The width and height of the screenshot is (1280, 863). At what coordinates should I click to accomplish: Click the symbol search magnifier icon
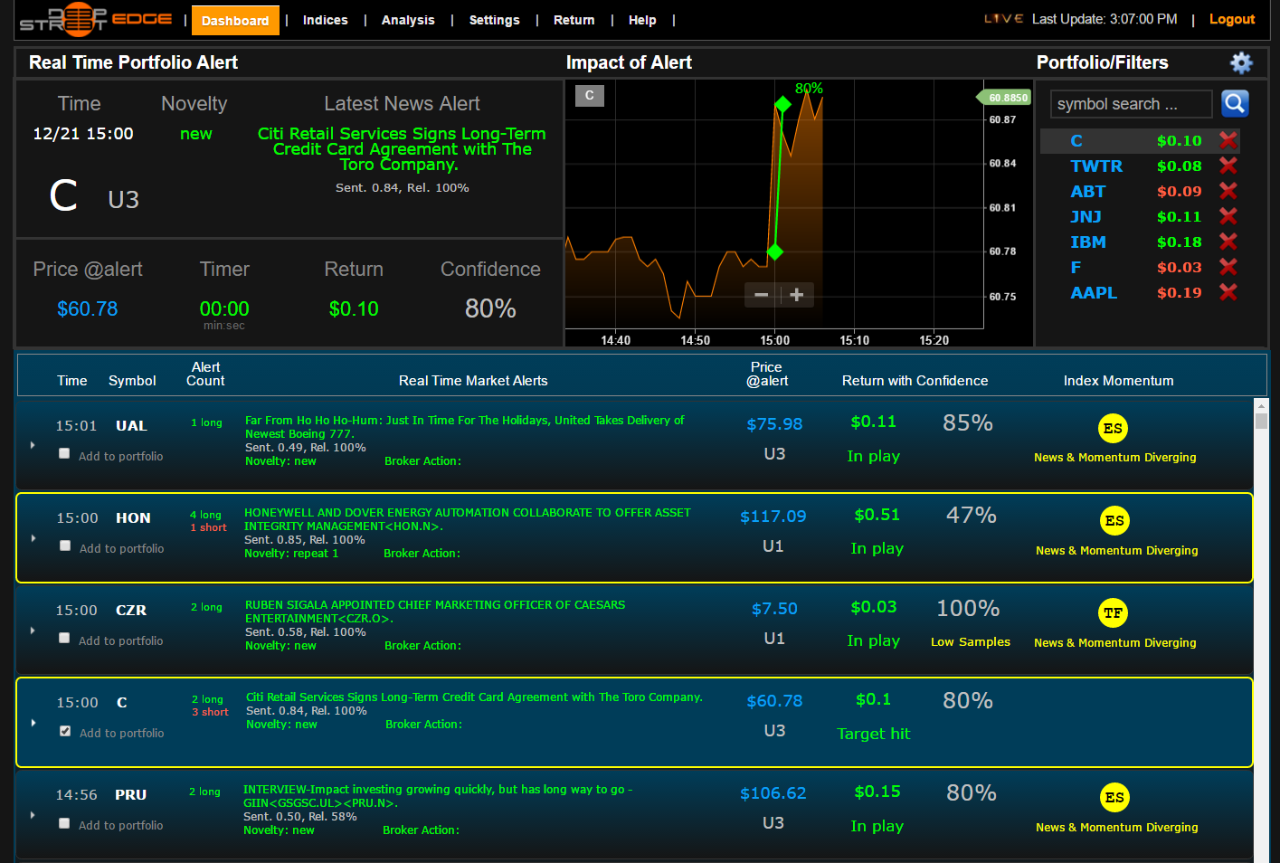[x=1235, y=104]
